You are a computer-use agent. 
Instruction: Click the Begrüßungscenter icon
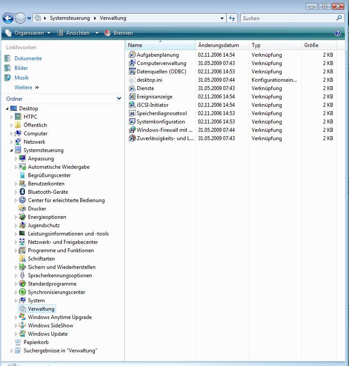(22, 175)
